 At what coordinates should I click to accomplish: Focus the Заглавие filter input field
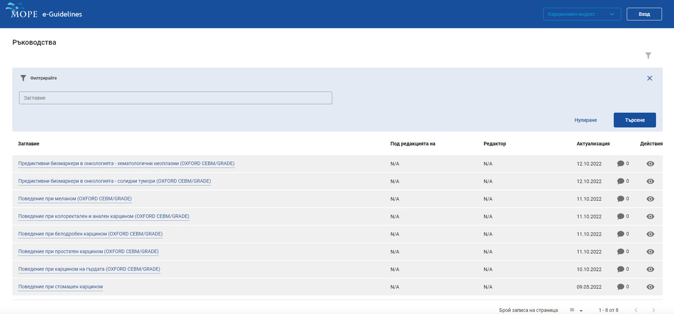(x=176, y=98)
